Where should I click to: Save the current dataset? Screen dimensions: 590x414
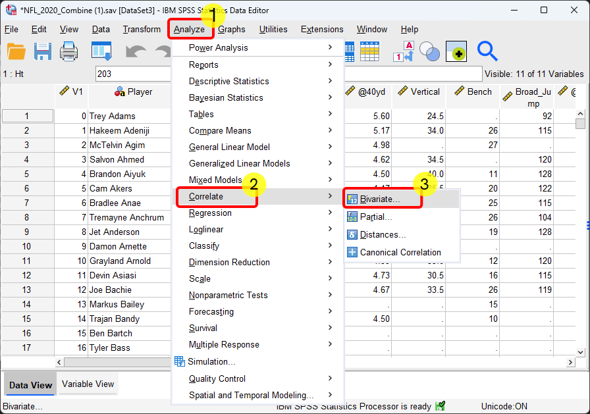pos(42,51)
